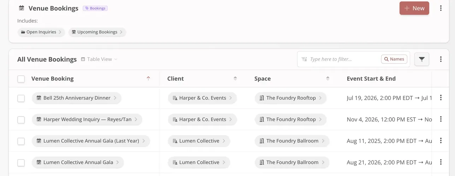Toggle the select-all checkbox in table header
The width and height of the screenshot is (455, 176).
pos(21,79)
